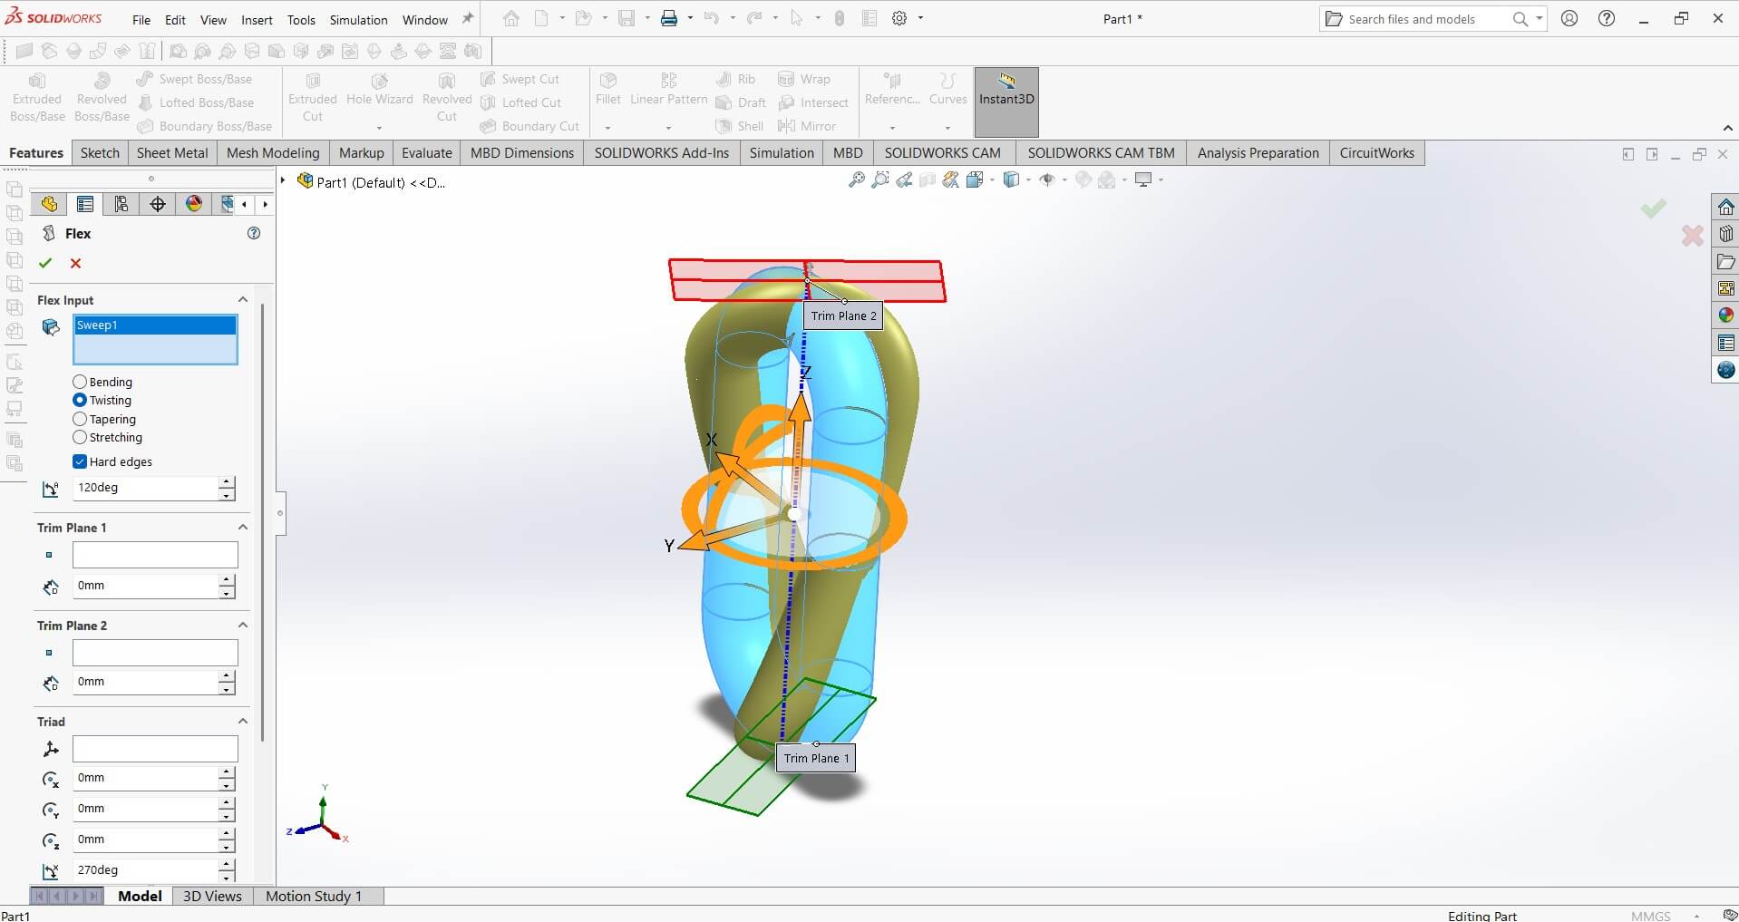Click the Zoom to Fit icon
Viewport: 1739px width, 922px height.
pyautogui.click(x=856, y=180)
